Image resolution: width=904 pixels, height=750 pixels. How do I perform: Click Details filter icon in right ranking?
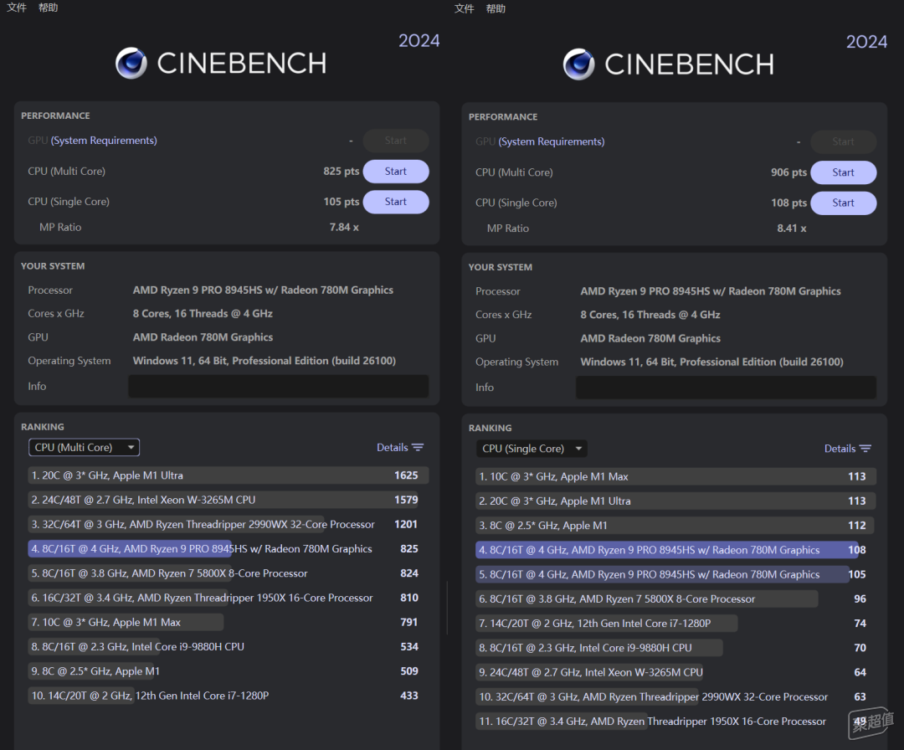(x=865, y=449)
